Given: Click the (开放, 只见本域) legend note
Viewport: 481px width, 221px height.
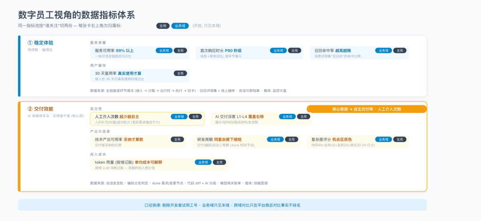Looking at the screenshot, I should click(x=207, y=26).
